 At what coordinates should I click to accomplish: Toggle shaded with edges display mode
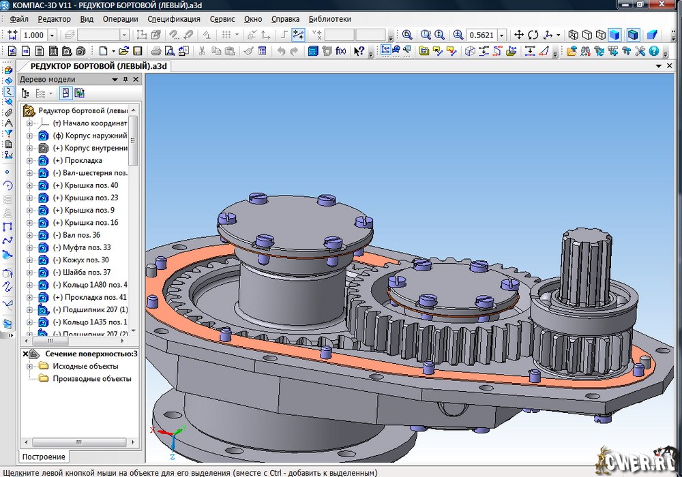[633, 35]
